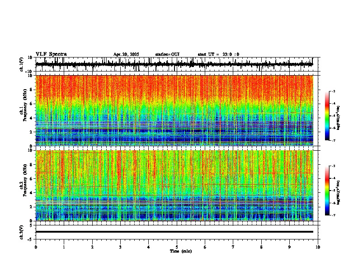Click the time axis tick label "0"
The height and width of the screenshot is (277, 358).
tap(36, 247)
